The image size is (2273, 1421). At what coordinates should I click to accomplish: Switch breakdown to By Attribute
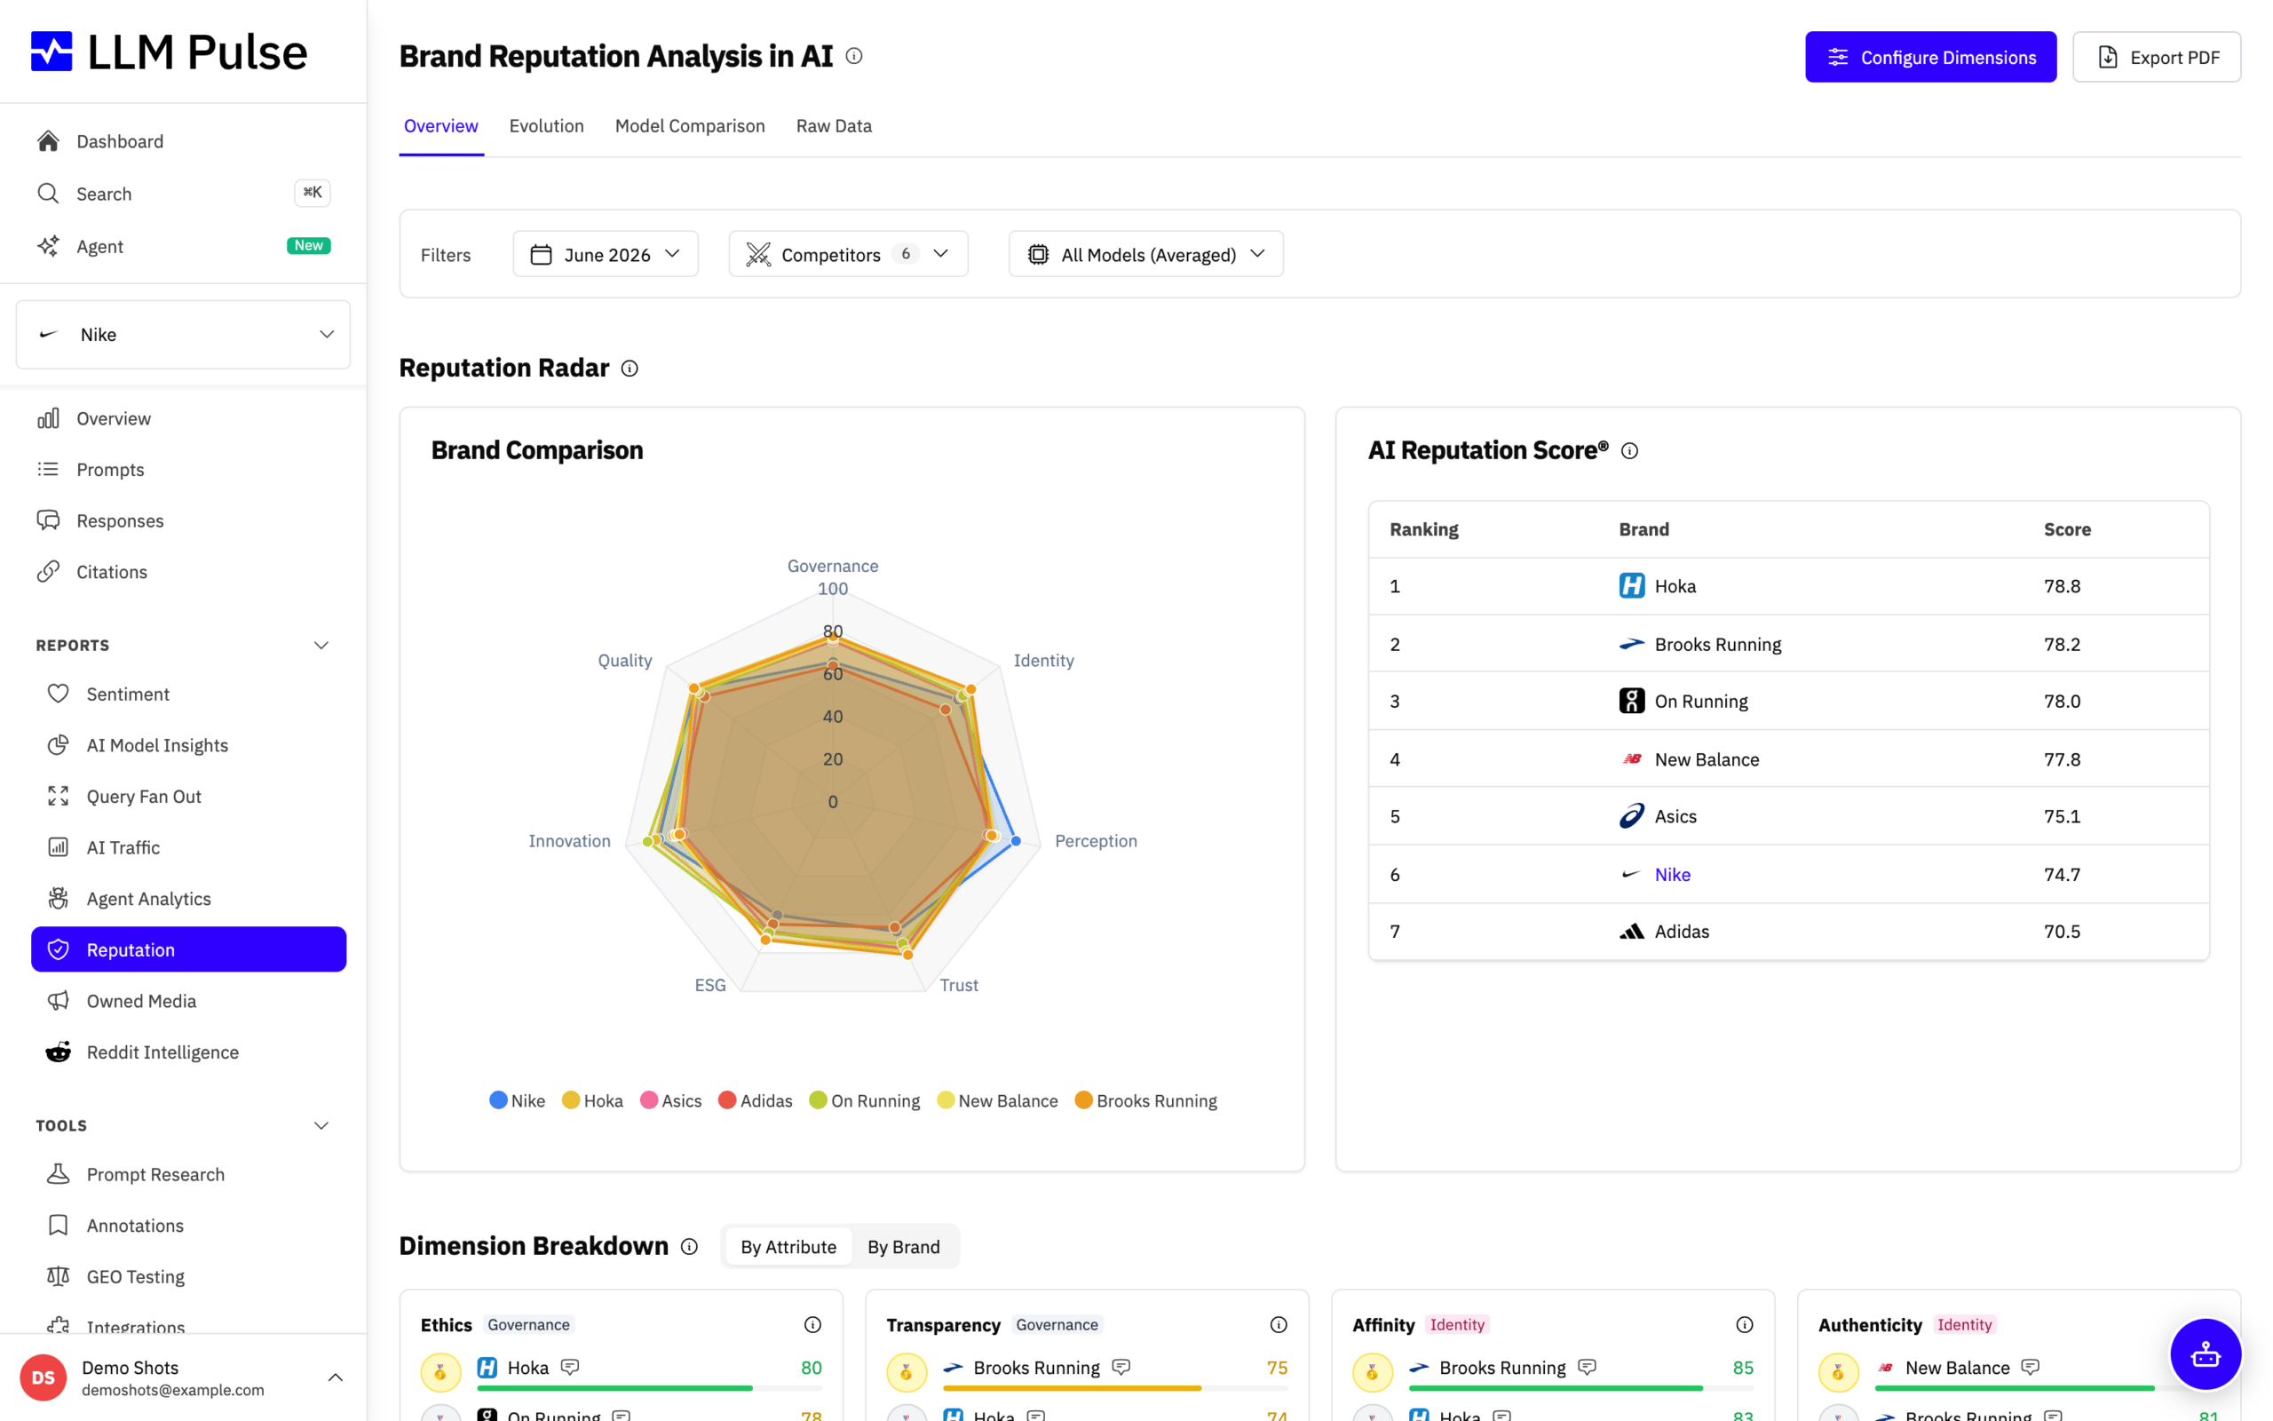pos(788,1247)
